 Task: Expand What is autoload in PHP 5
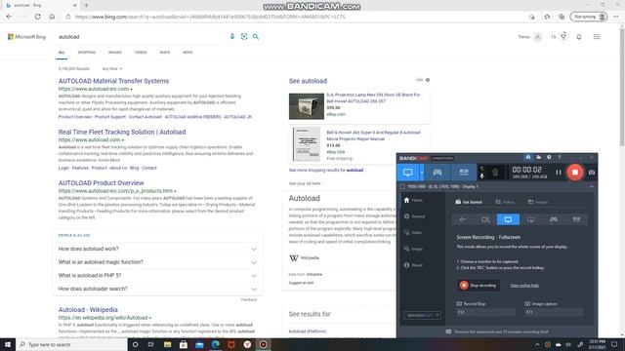[x=157, y=275]
